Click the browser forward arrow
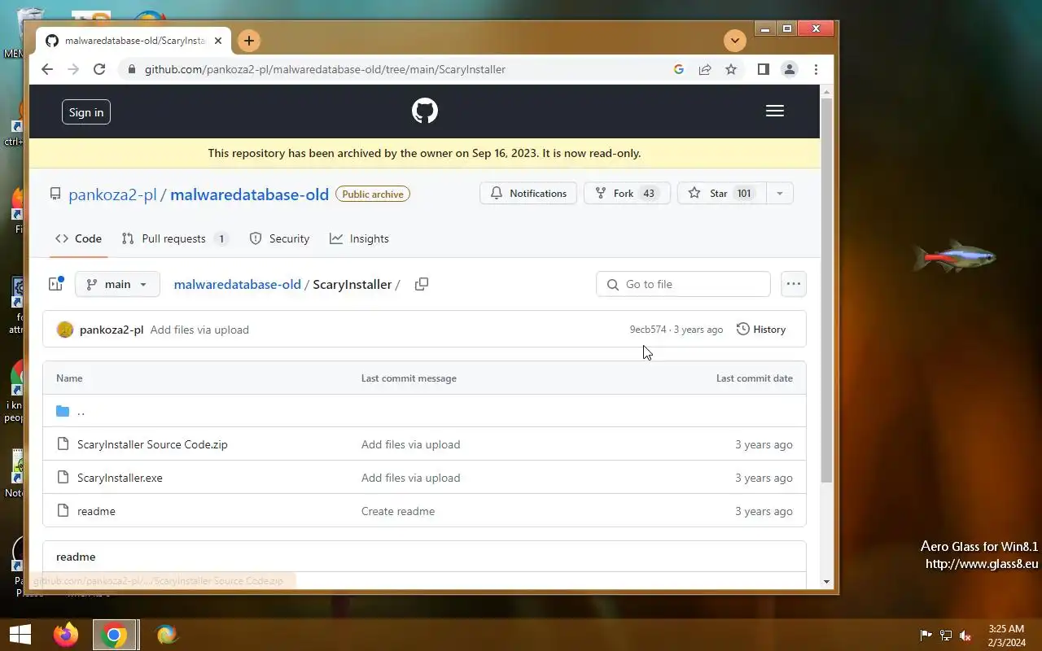This screenshot has width=1042, height=651. tap(73, 69)
